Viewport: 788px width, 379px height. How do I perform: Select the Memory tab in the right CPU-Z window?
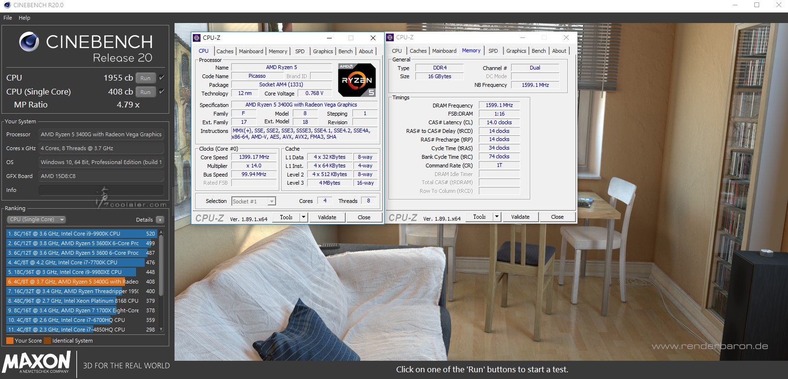click(471, 50)
